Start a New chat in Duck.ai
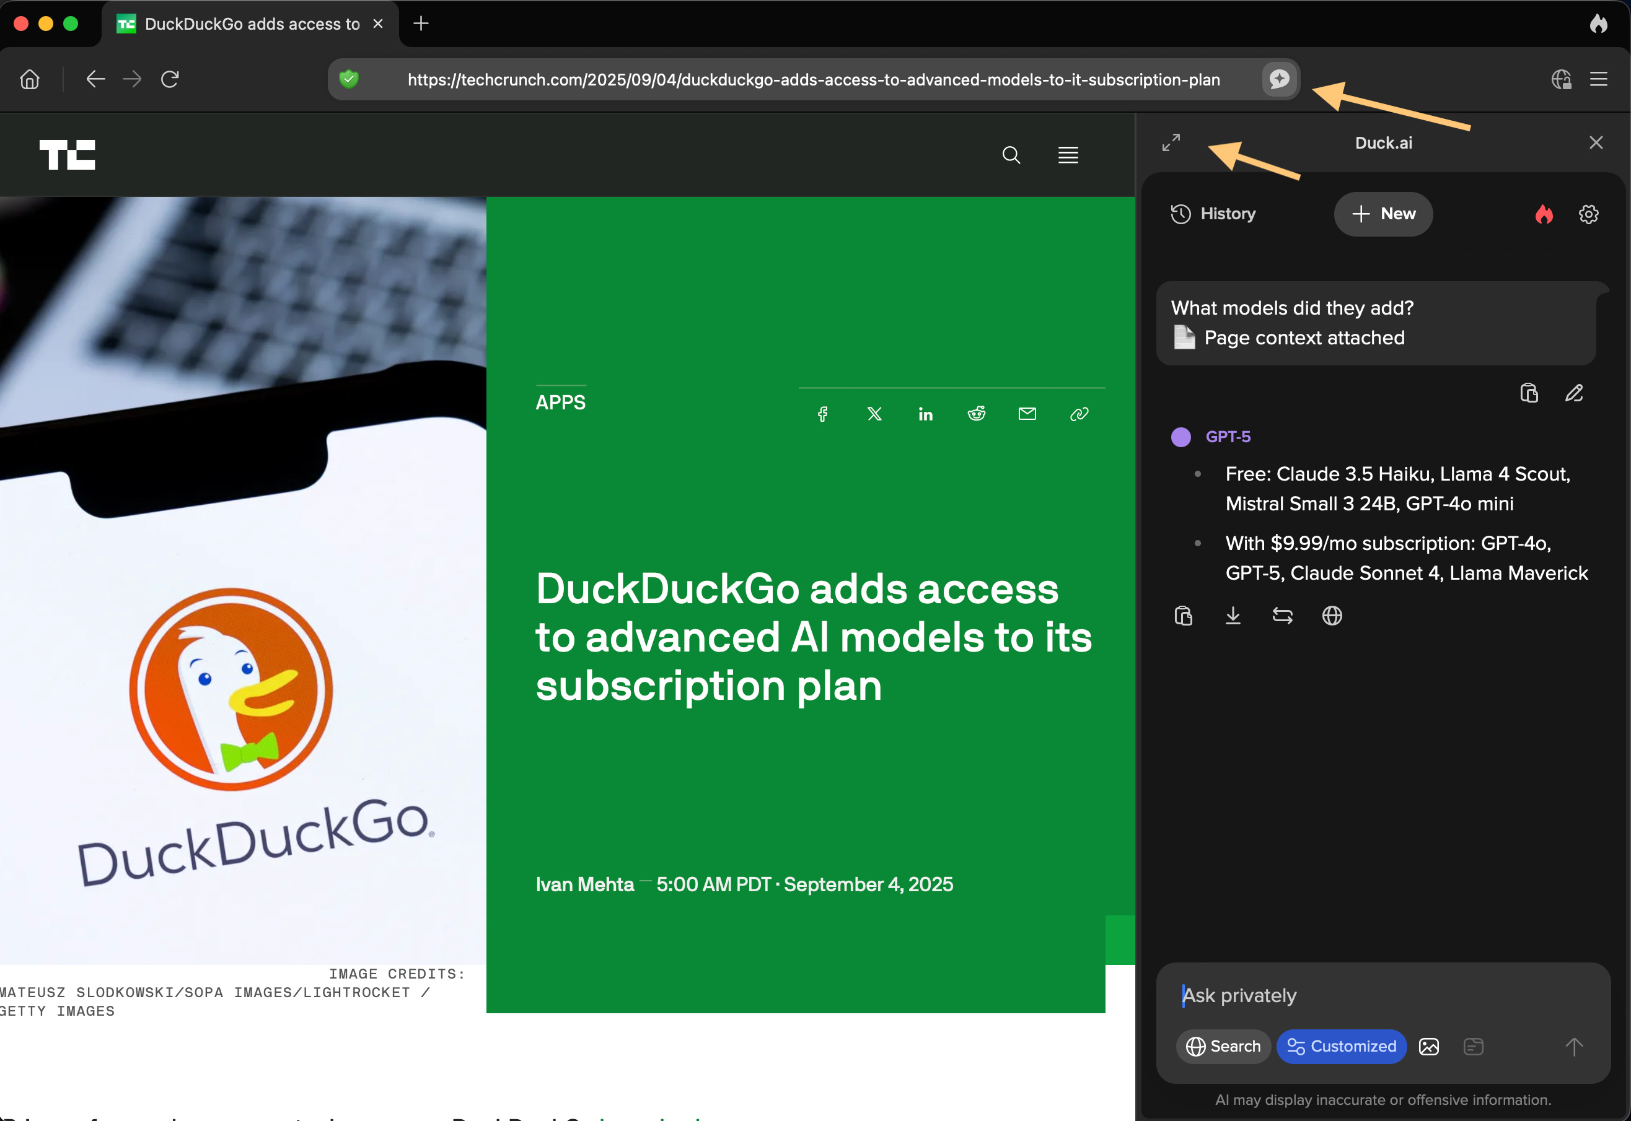 [x=1383, y=214]
